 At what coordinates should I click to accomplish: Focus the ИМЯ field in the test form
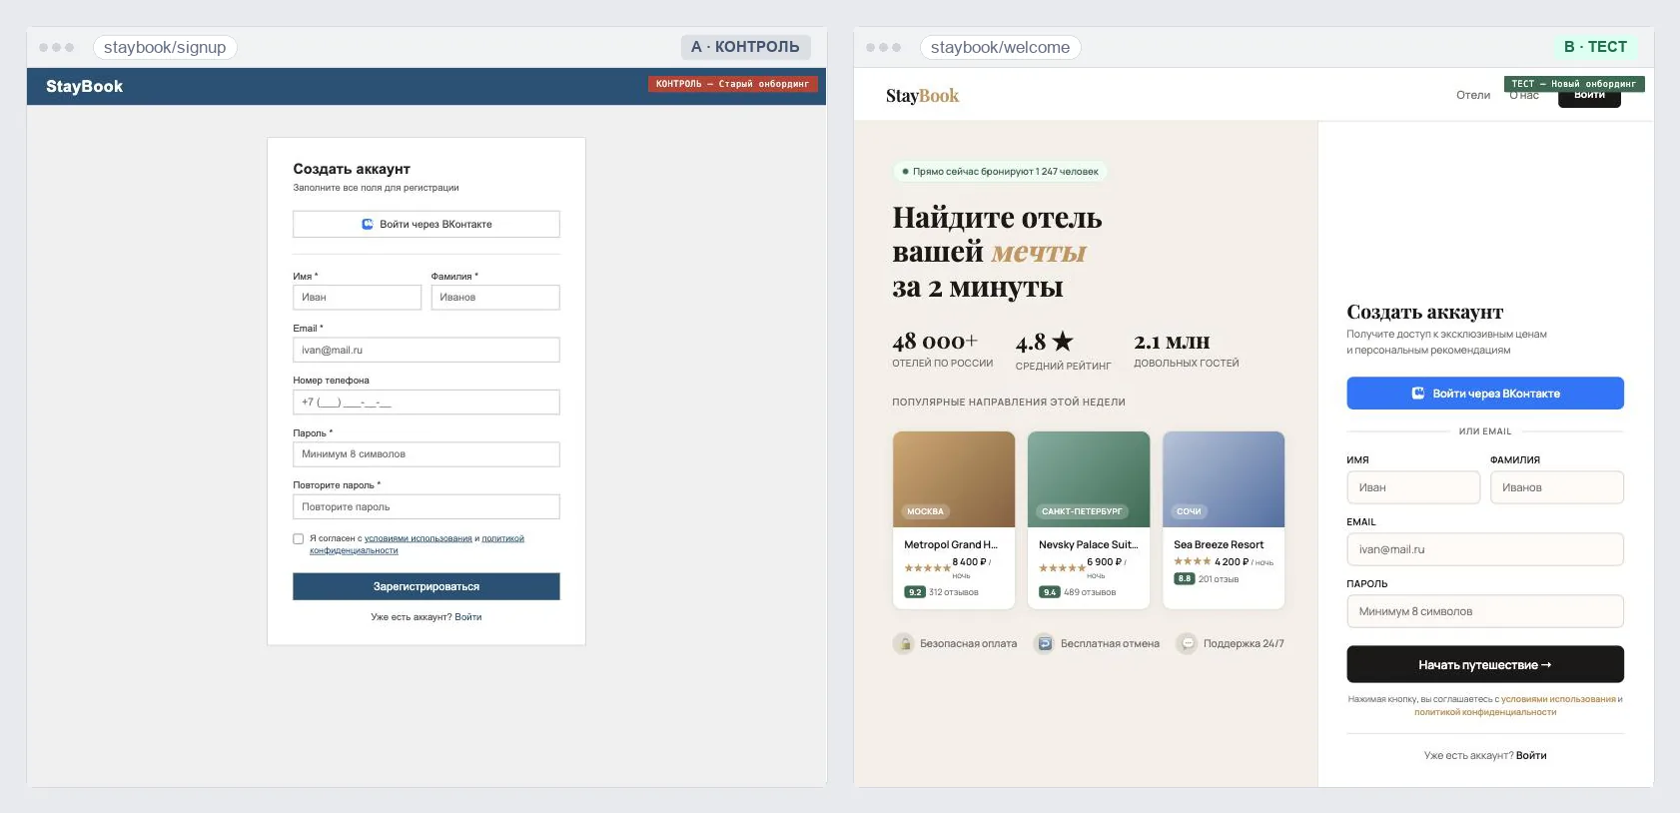point(1413,487)
